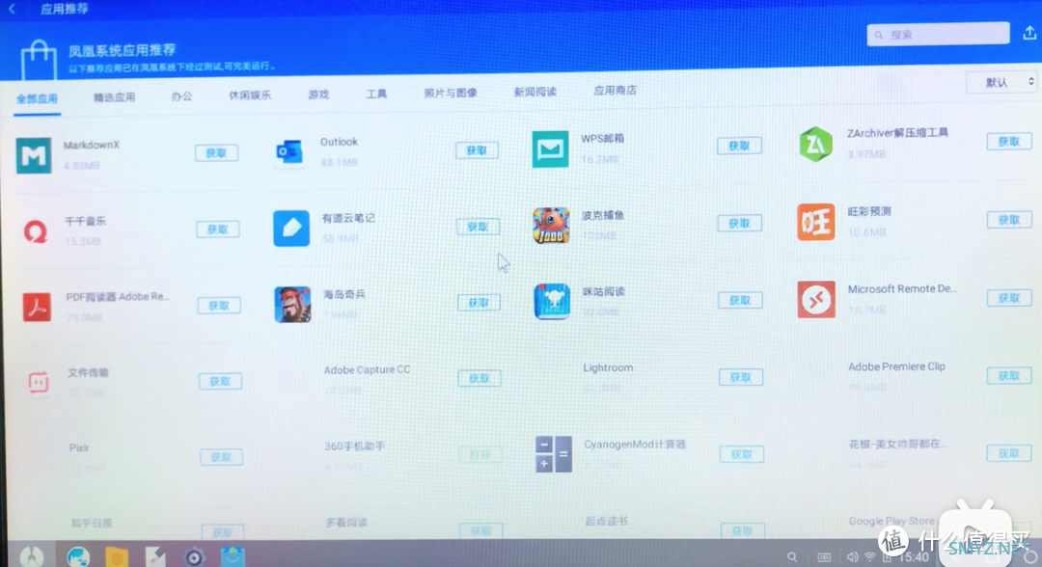Click the 凤凰系统应用推荐 heading
The width and height of the screenshot is (1042, 567).
[x=122, y=50]
